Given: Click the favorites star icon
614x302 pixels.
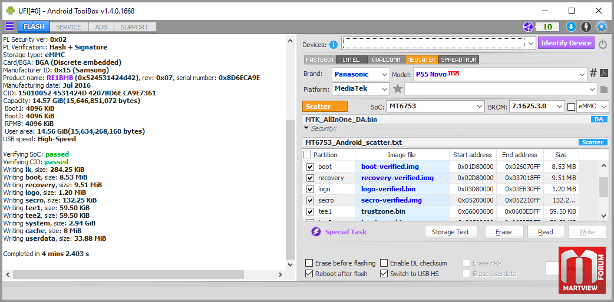Looking at the screenshot, I should coord(398,89).
